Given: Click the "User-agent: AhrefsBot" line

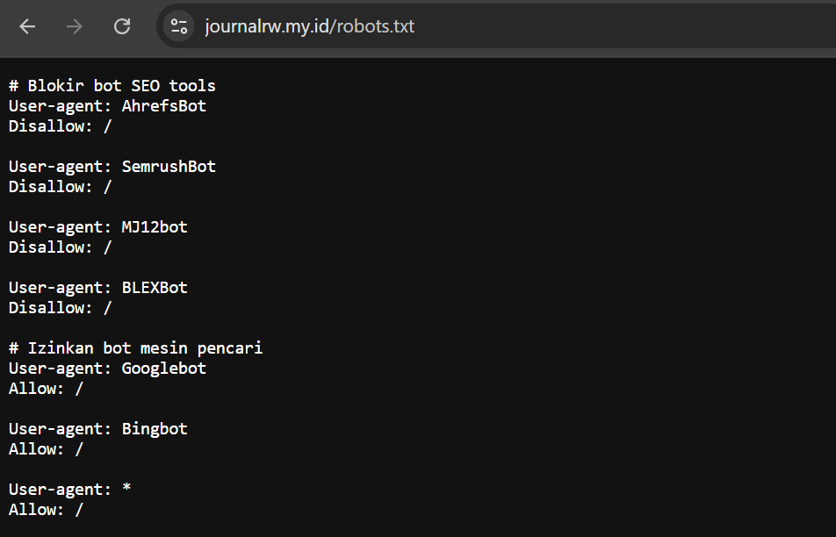Looking at the screenshot, I should [107, 106].
